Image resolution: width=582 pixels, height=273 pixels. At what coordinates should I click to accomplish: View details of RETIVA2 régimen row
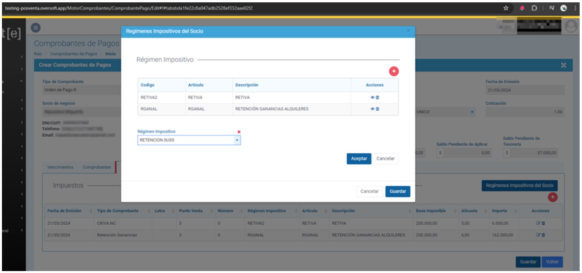coord(373,98)
